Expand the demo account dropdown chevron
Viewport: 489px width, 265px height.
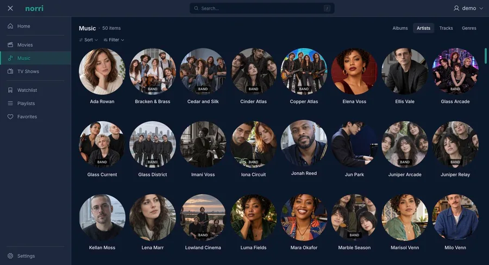481,9
